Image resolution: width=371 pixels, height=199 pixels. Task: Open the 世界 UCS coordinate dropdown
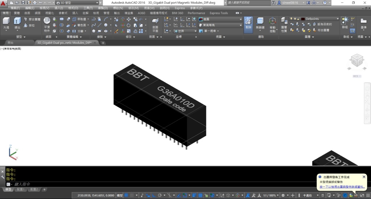pyautogui.click(x=185, y=31)
